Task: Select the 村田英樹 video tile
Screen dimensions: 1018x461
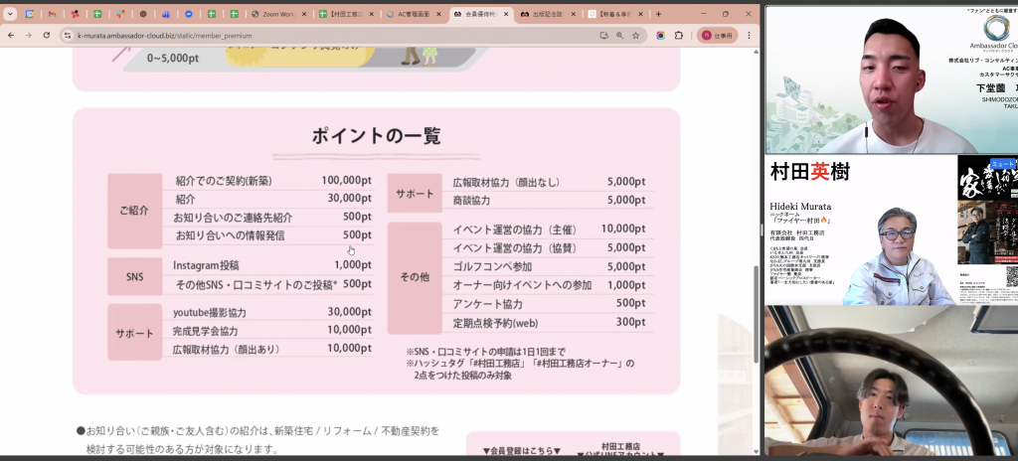Action: 891,230
